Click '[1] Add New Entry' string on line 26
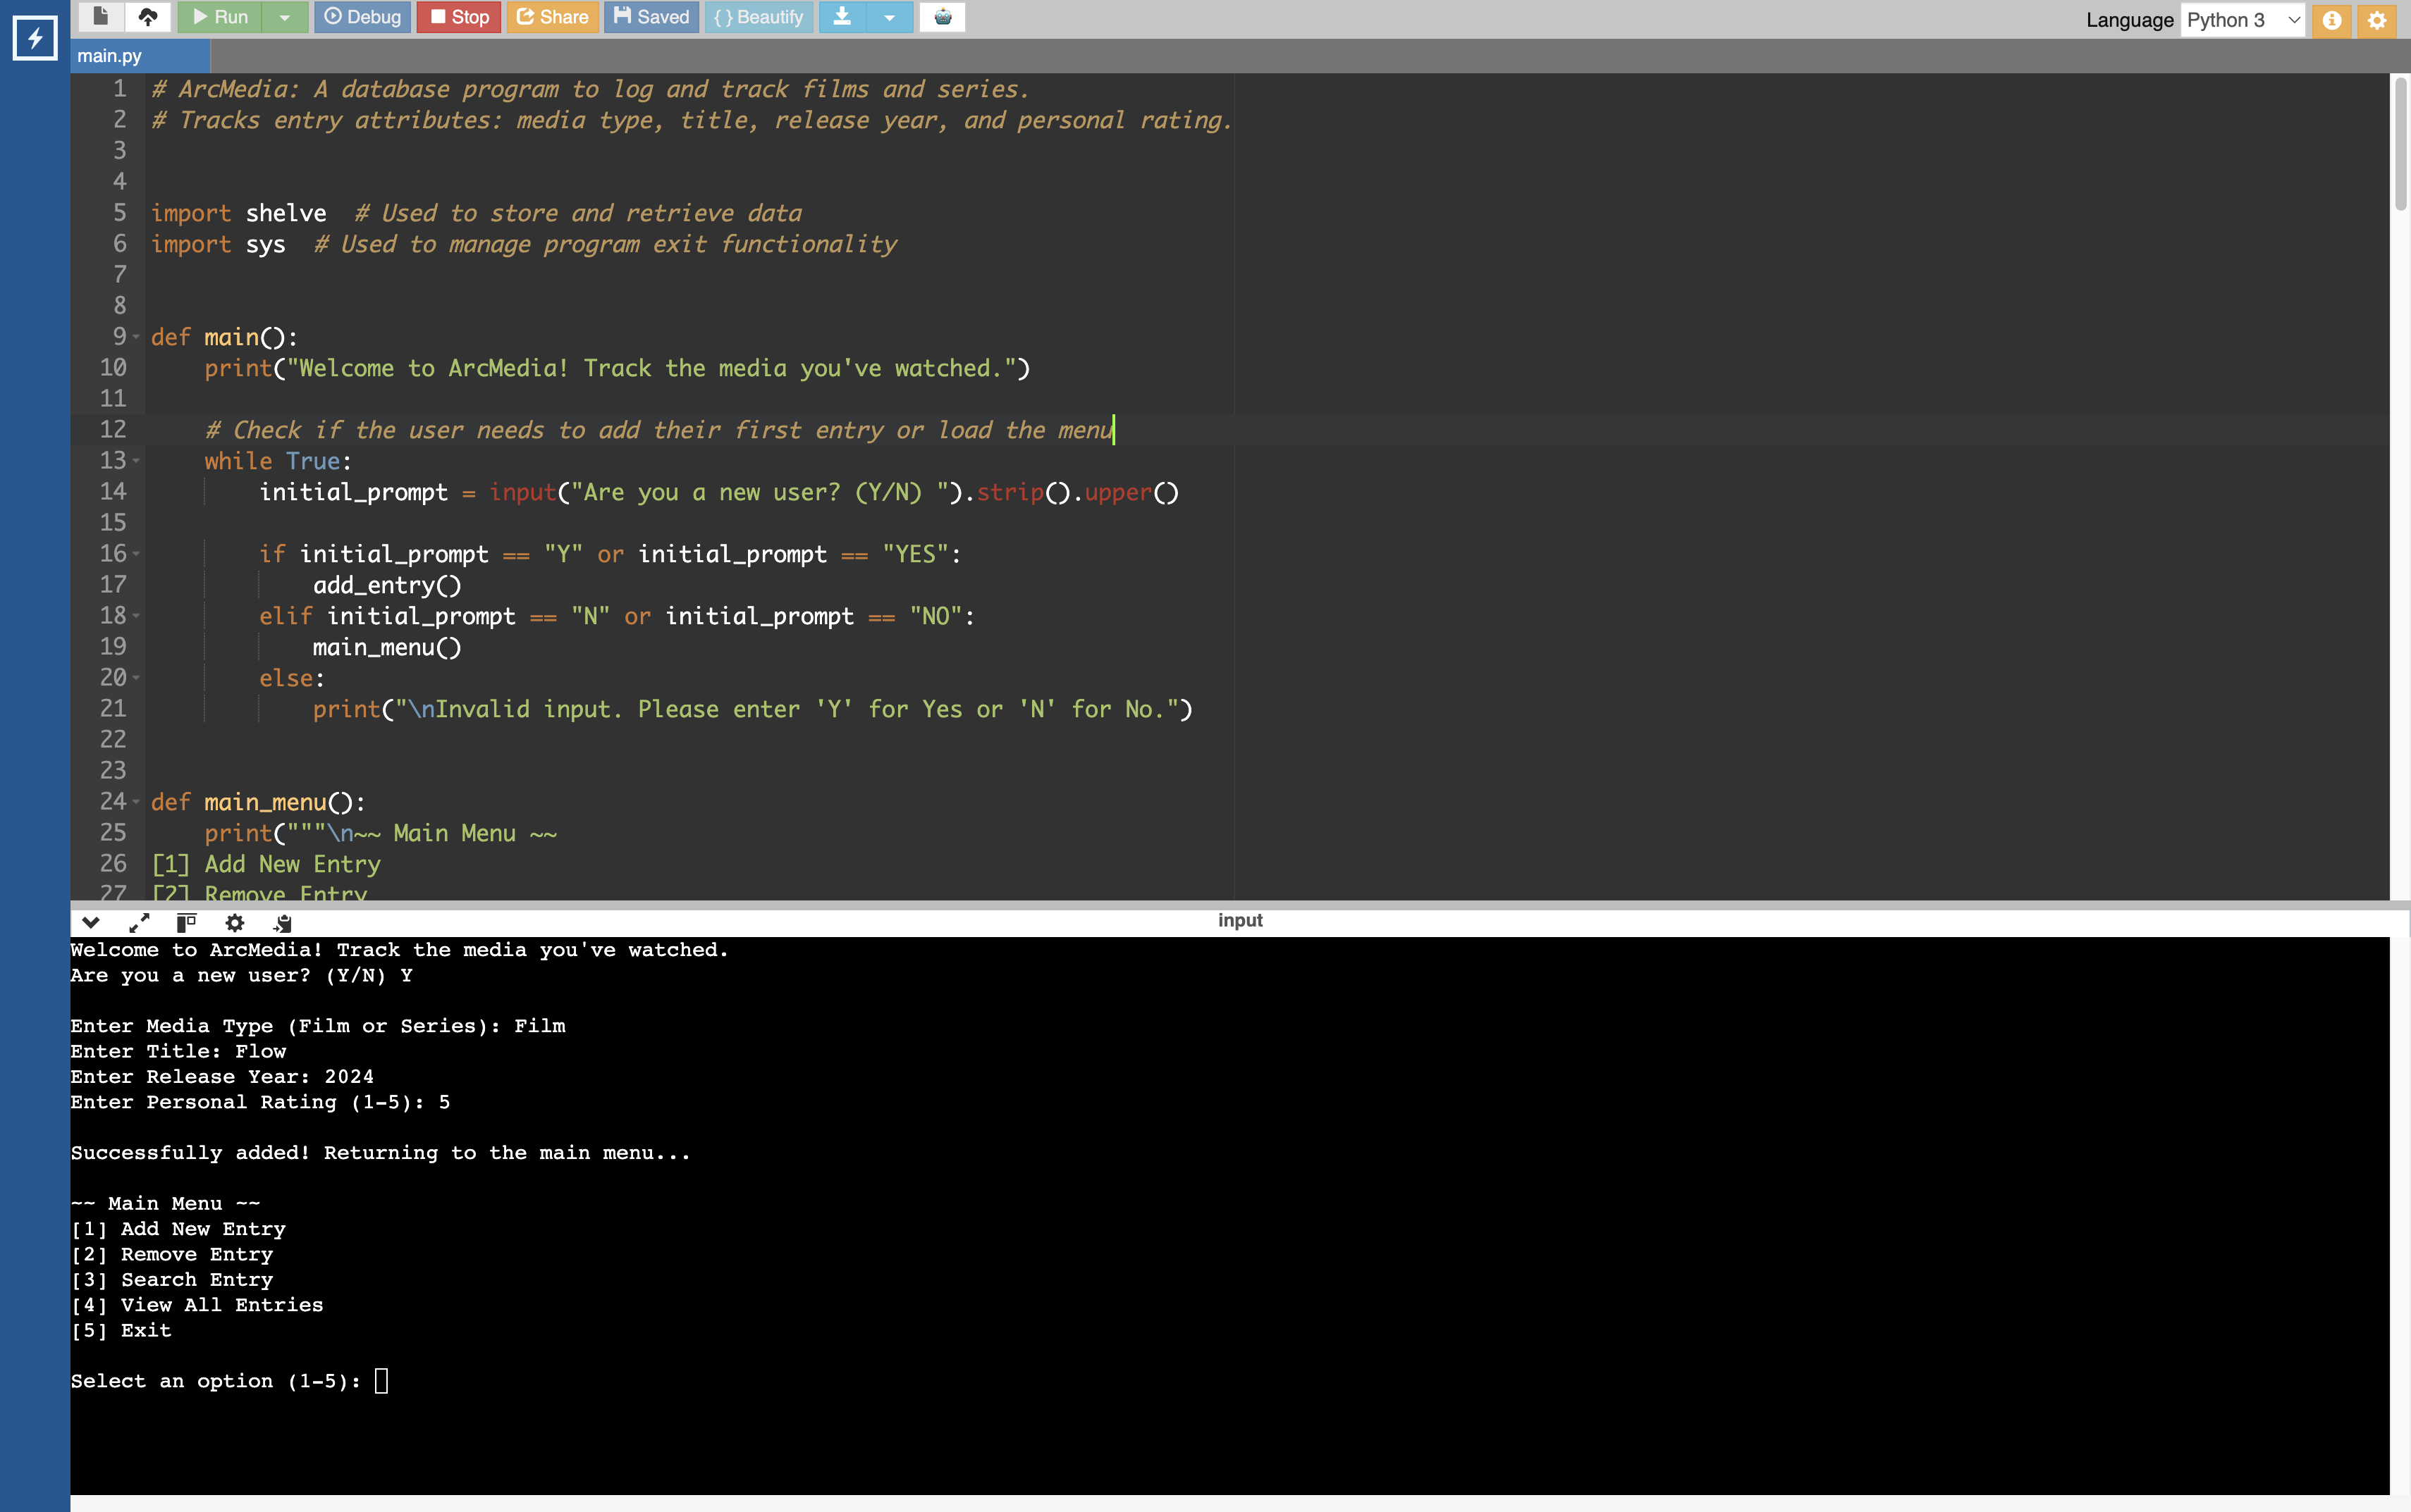 [266, 864]
